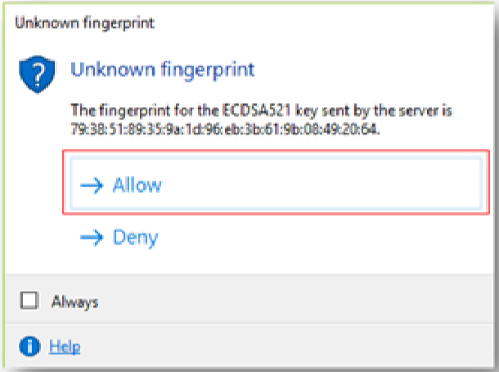Click the ECDSA521 key type word
The image size is (499, 372).
(256, 110)
